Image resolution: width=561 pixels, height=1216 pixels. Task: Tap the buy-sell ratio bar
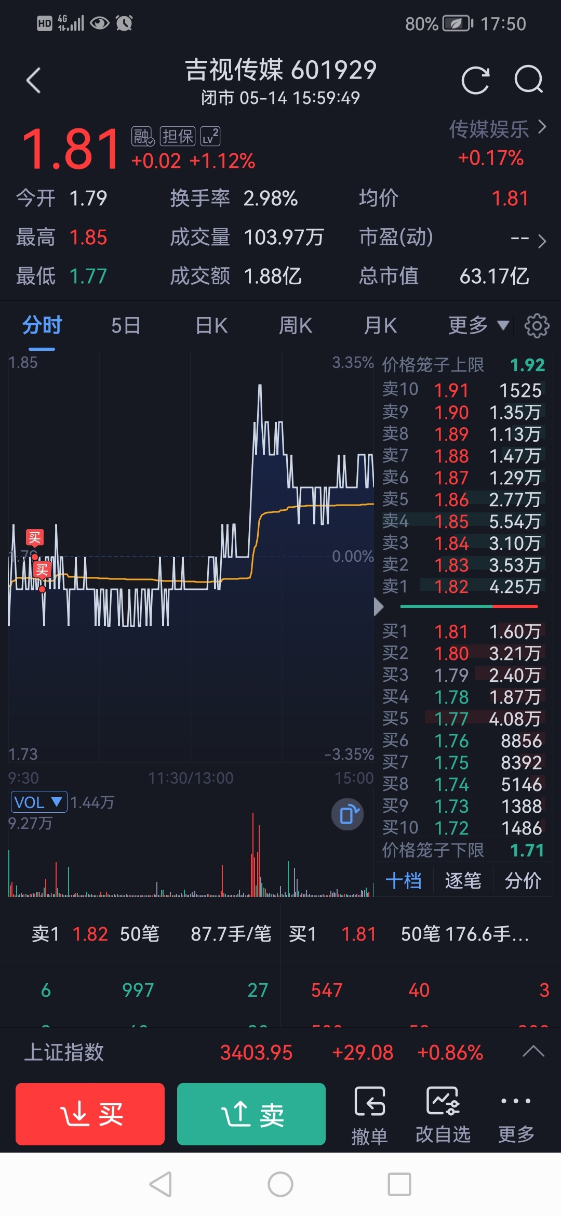pos(469,606)
